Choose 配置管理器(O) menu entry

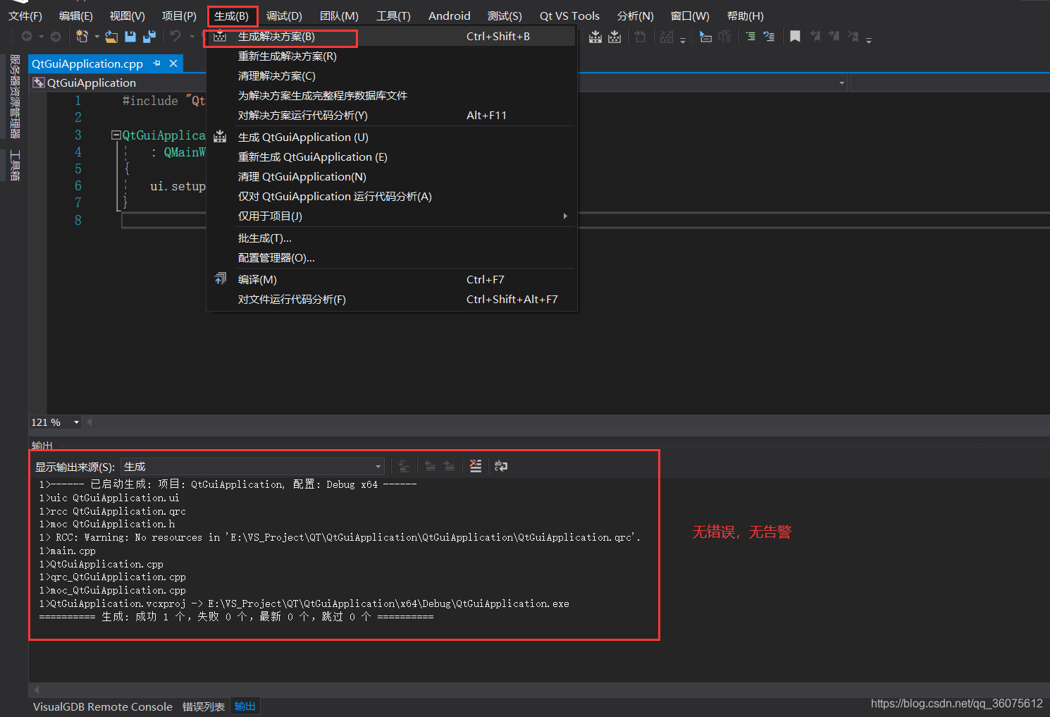click(x=276, y=257)
